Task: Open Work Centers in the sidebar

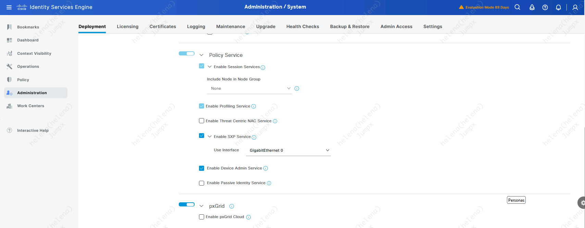Action: point(30,106)
